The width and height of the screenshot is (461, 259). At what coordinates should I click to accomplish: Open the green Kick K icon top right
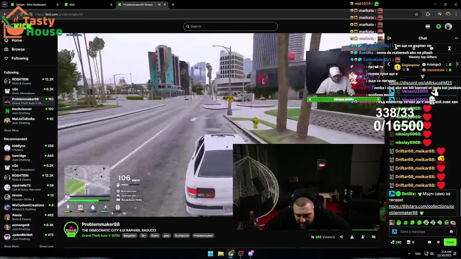click(438, 26)
